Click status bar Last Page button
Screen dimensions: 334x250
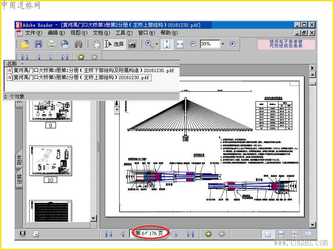click(190, 234)
